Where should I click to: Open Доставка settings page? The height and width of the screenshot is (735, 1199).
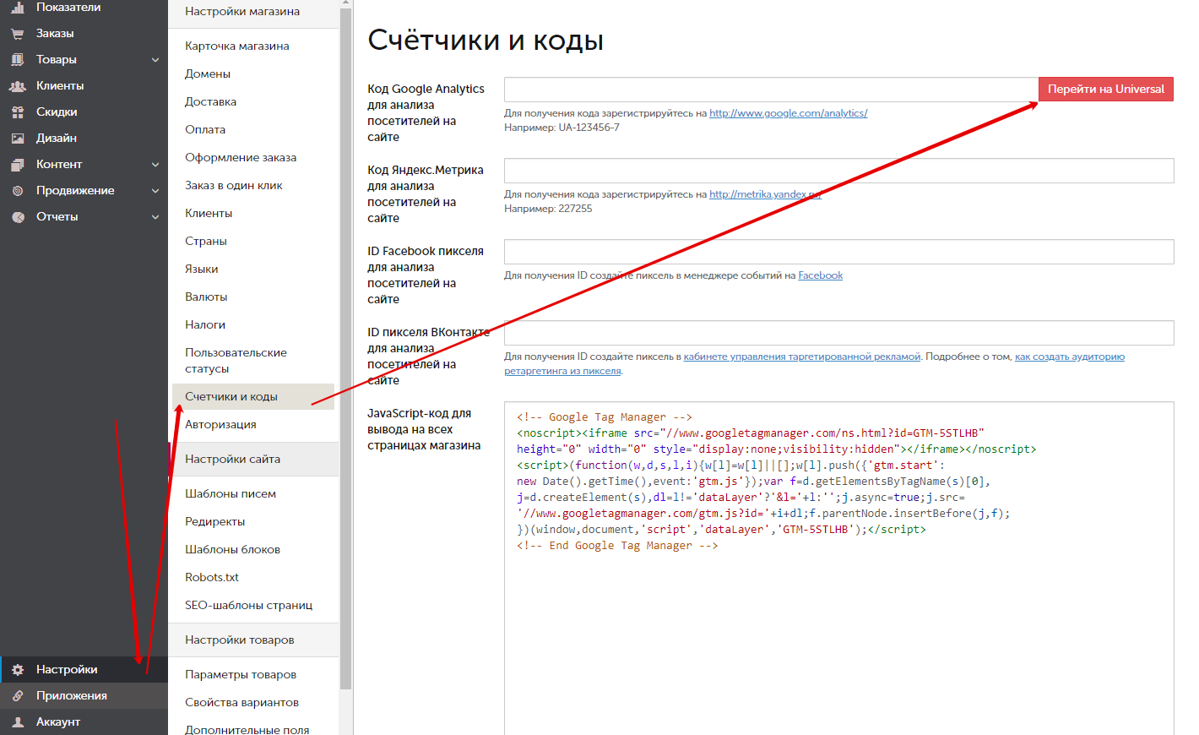coord(211,102)
